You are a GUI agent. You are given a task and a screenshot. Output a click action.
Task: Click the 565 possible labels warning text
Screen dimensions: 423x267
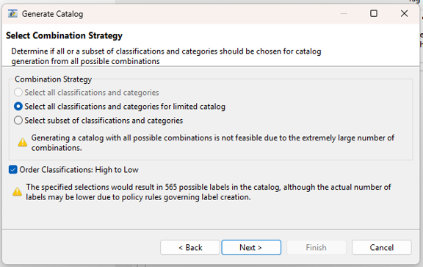point(209,192)
